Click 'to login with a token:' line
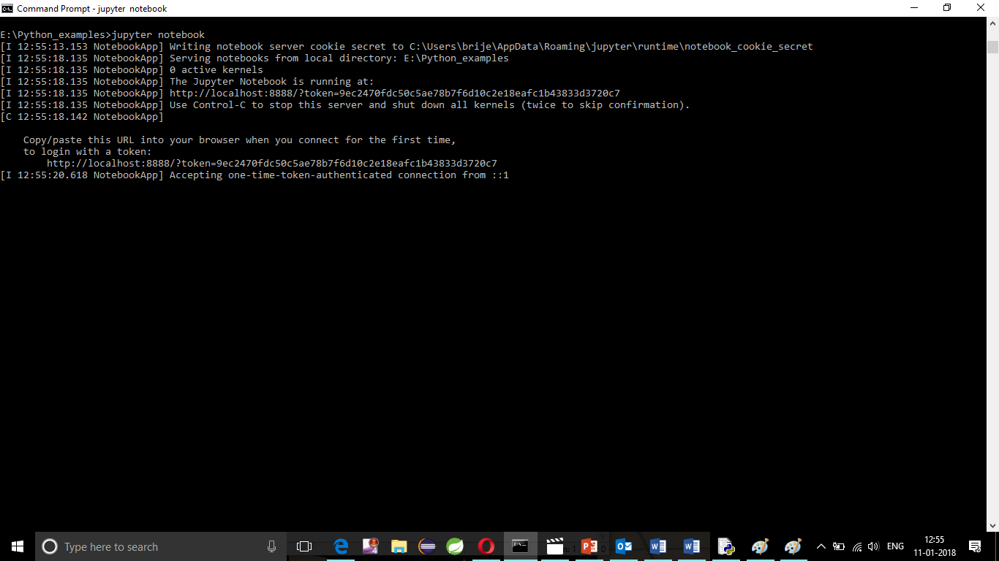 pos(88,151)
